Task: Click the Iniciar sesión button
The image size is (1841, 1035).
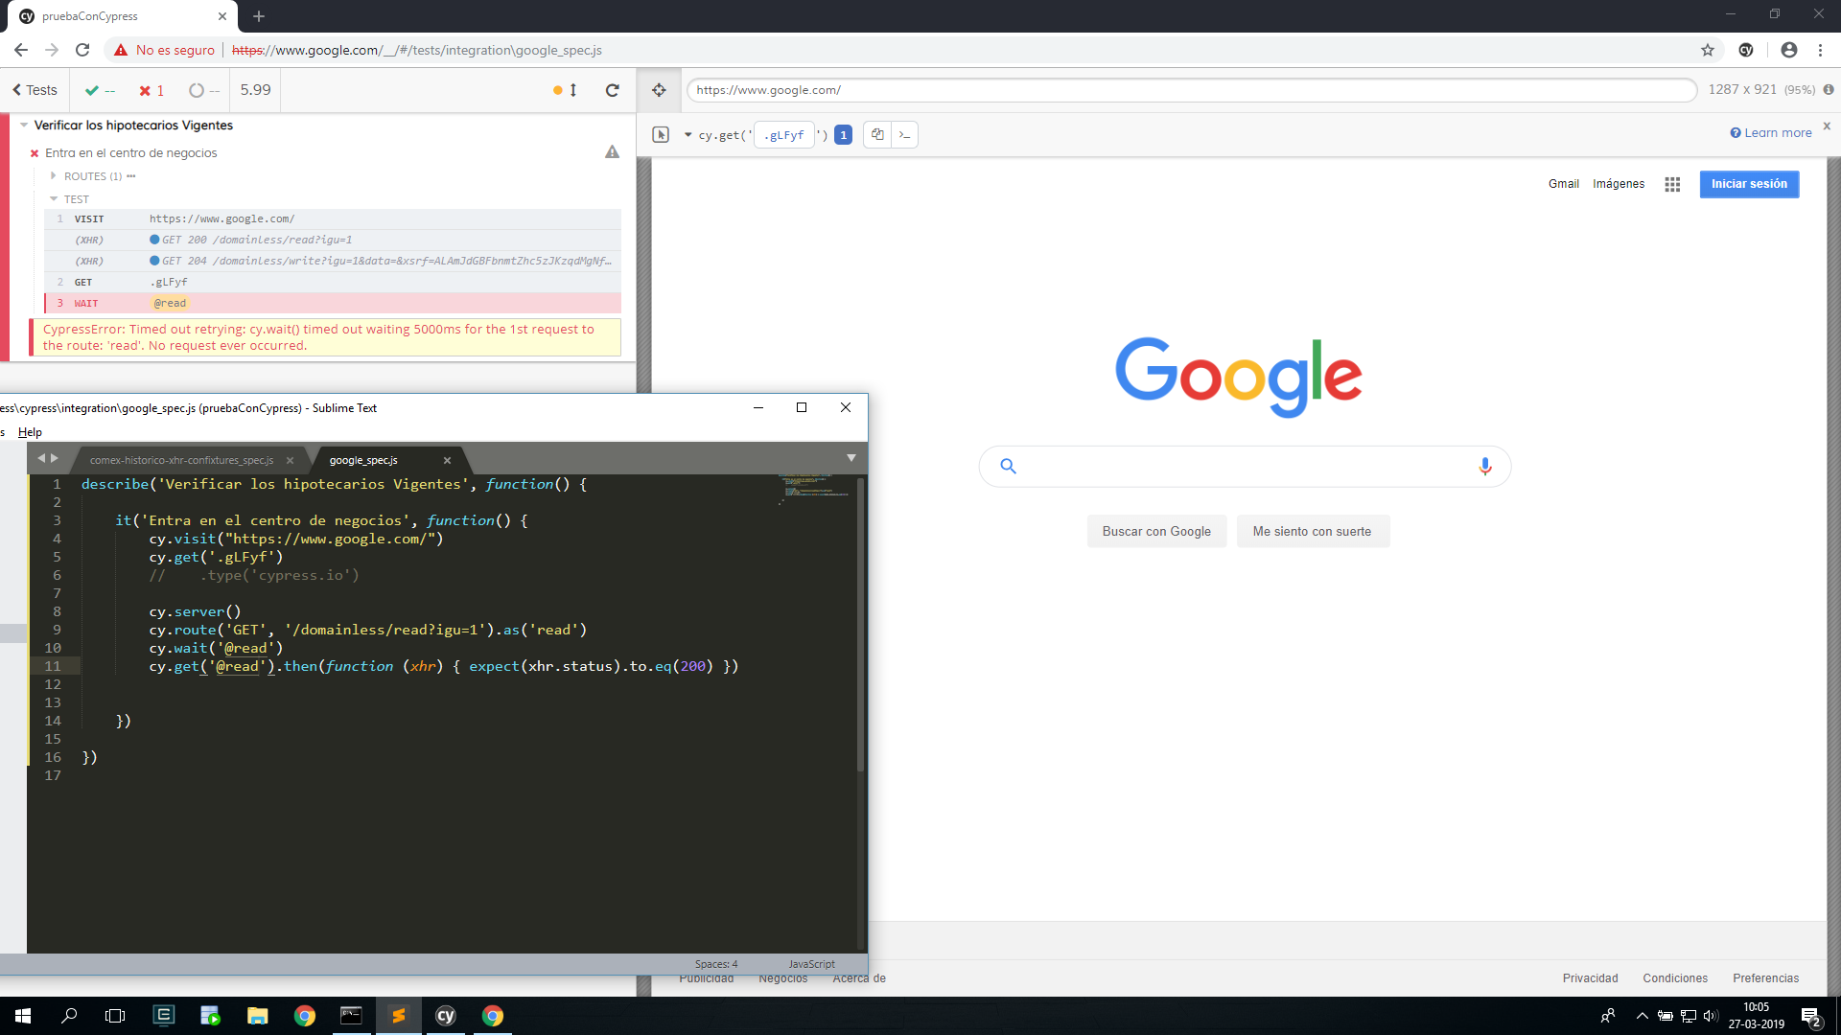Action: point(1748,183)
